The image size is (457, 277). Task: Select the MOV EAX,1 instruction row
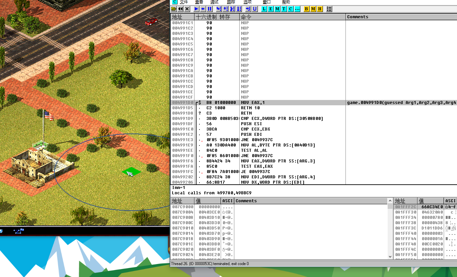(314, 103)
